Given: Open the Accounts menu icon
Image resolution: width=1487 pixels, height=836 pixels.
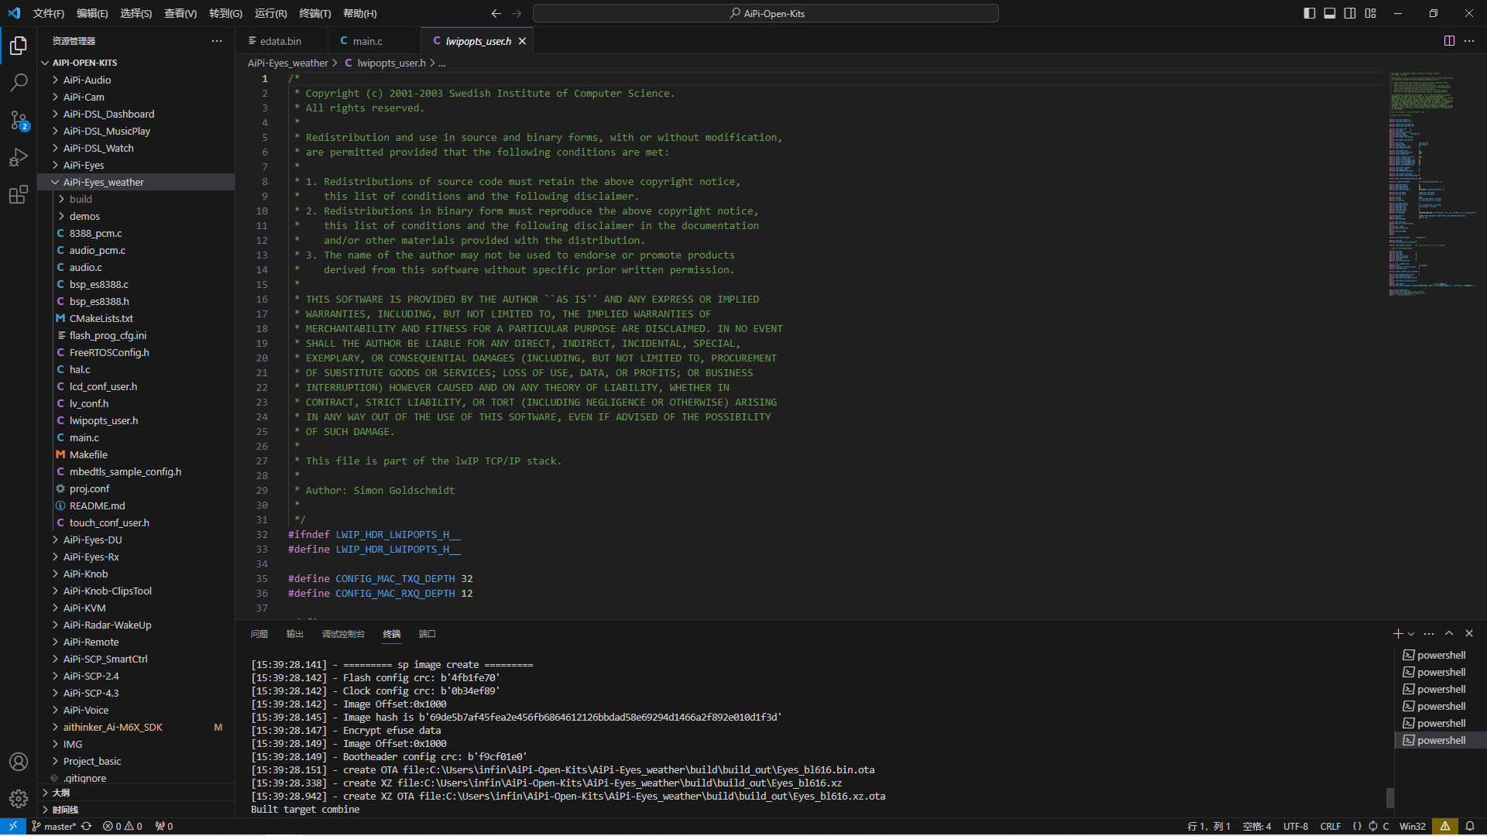Looking at the screenshot, I should pos(19,762).
